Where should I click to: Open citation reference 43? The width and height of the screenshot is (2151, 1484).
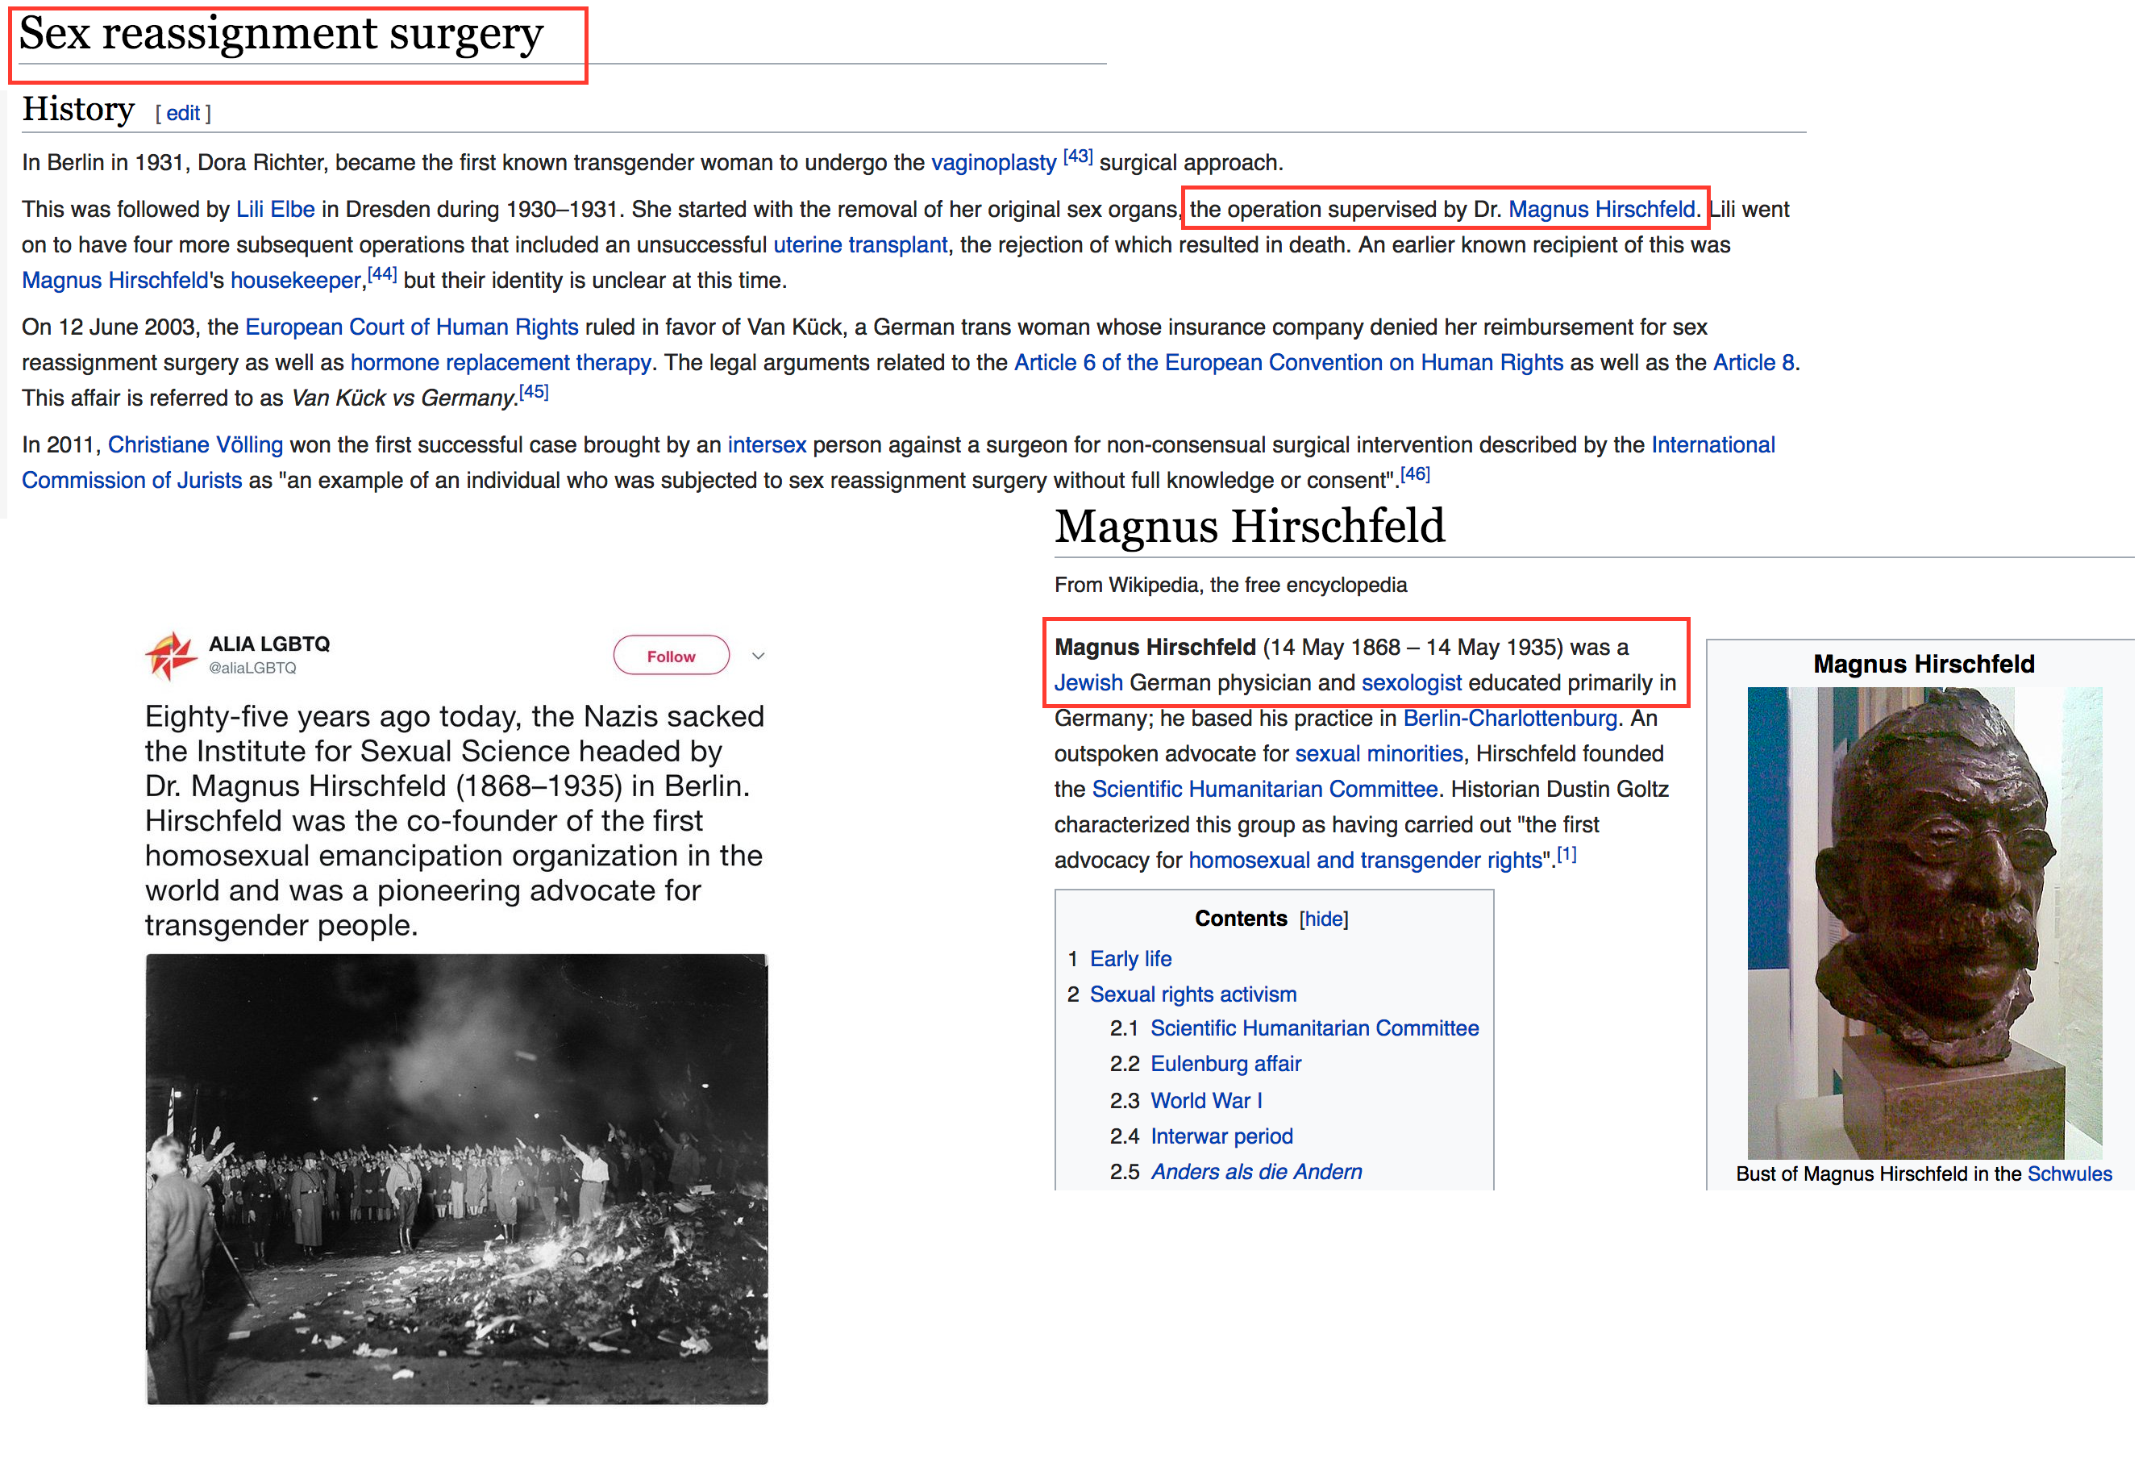pyautogui.click(x=1078, y=156)
